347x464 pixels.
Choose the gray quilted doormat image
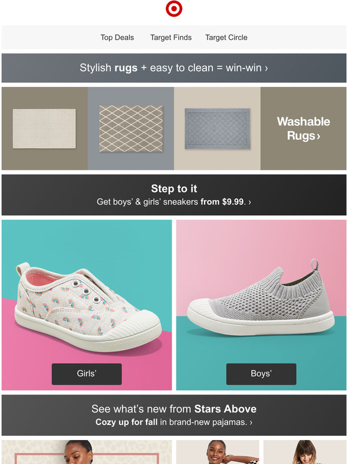coord(217,128)
